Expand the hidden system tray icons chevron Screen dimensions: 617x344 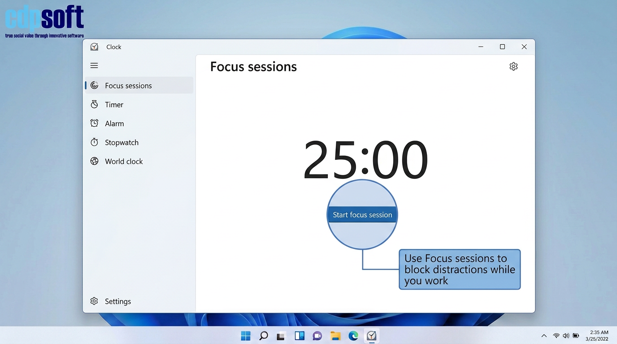tap(544, 336)
